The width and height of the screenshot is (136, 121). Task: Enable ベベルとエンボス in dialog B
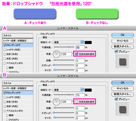[x=5, y=111]
